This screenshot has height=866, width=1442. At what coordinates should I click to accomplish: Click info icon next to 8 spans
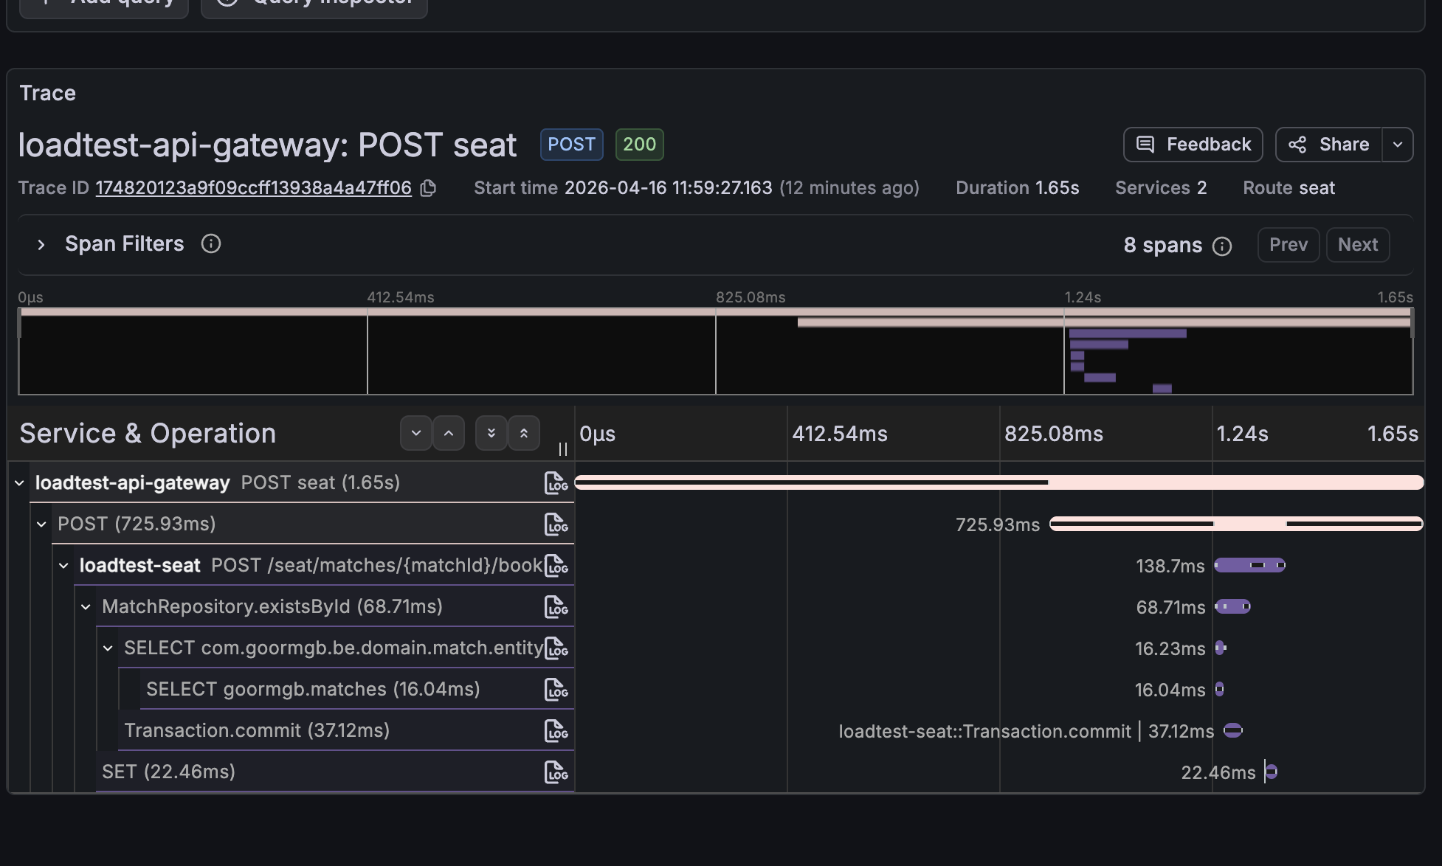point(1222,246)
